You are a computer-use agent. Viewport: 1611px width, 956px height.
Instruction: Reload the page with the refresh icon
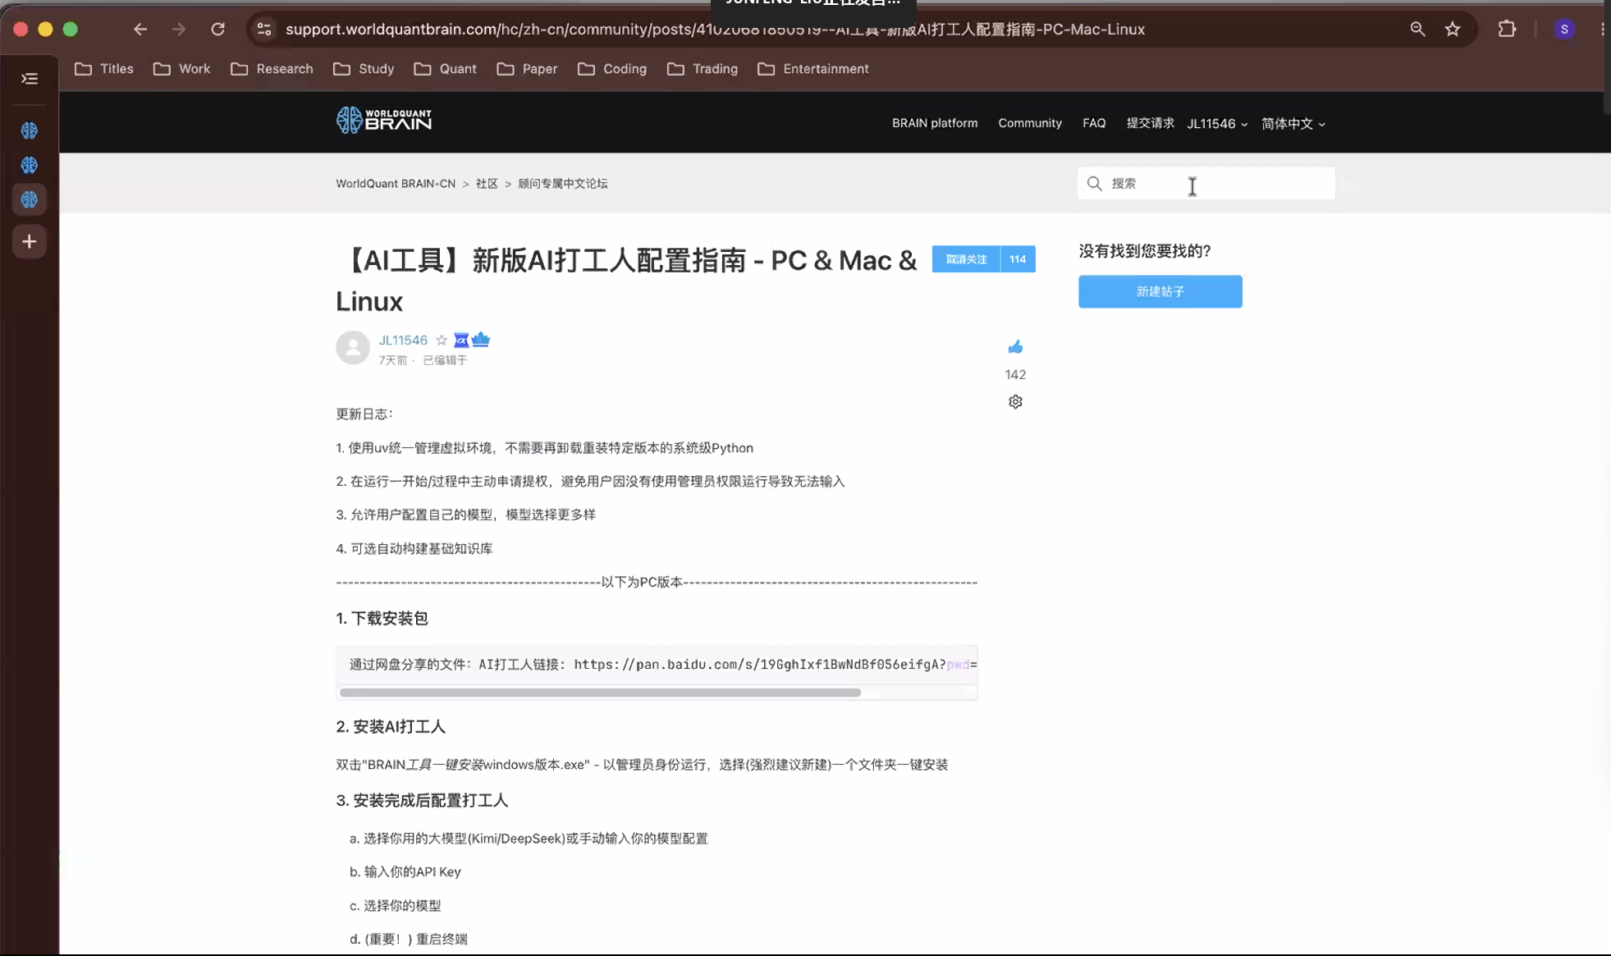tap(217, 30)
